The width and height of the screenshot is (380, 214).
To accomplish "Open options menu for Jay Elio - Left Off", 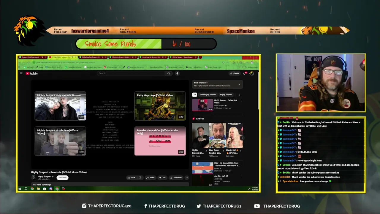I will pyautogui.click(x=242, y=177).
